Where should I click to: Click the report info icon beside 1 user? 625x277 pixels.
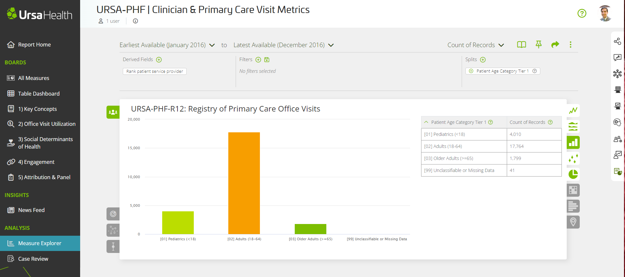coord(135,21)
